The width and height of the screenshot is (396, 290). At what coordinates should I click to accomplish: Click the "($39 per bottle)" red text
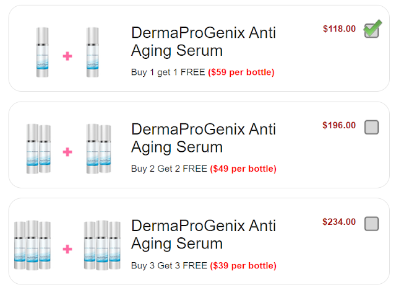[x=243, y=265]
